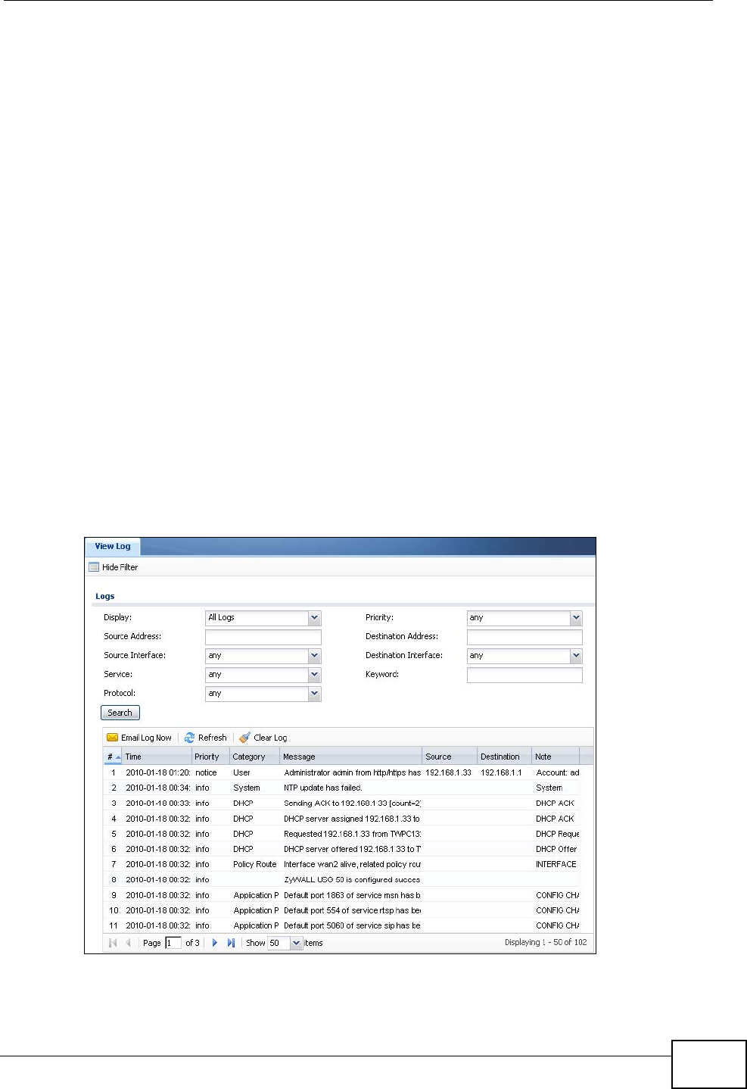Sort by Destination column header

505,757
